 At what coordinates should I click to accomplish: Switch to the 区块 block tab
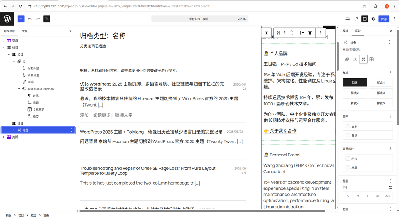pos(358,31)
